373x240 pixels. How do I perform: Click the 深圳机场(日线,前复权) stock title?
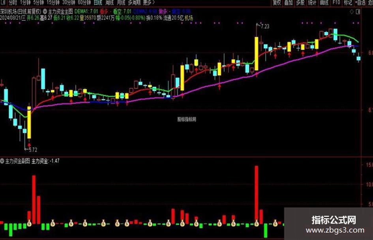tap(21, 11)
